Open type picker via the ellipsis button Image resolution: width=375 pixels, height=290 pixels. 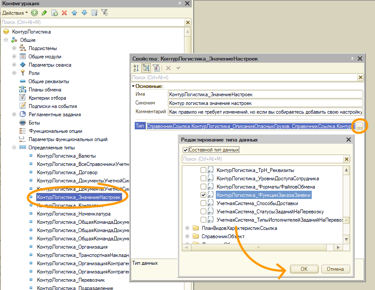(359, 126)
